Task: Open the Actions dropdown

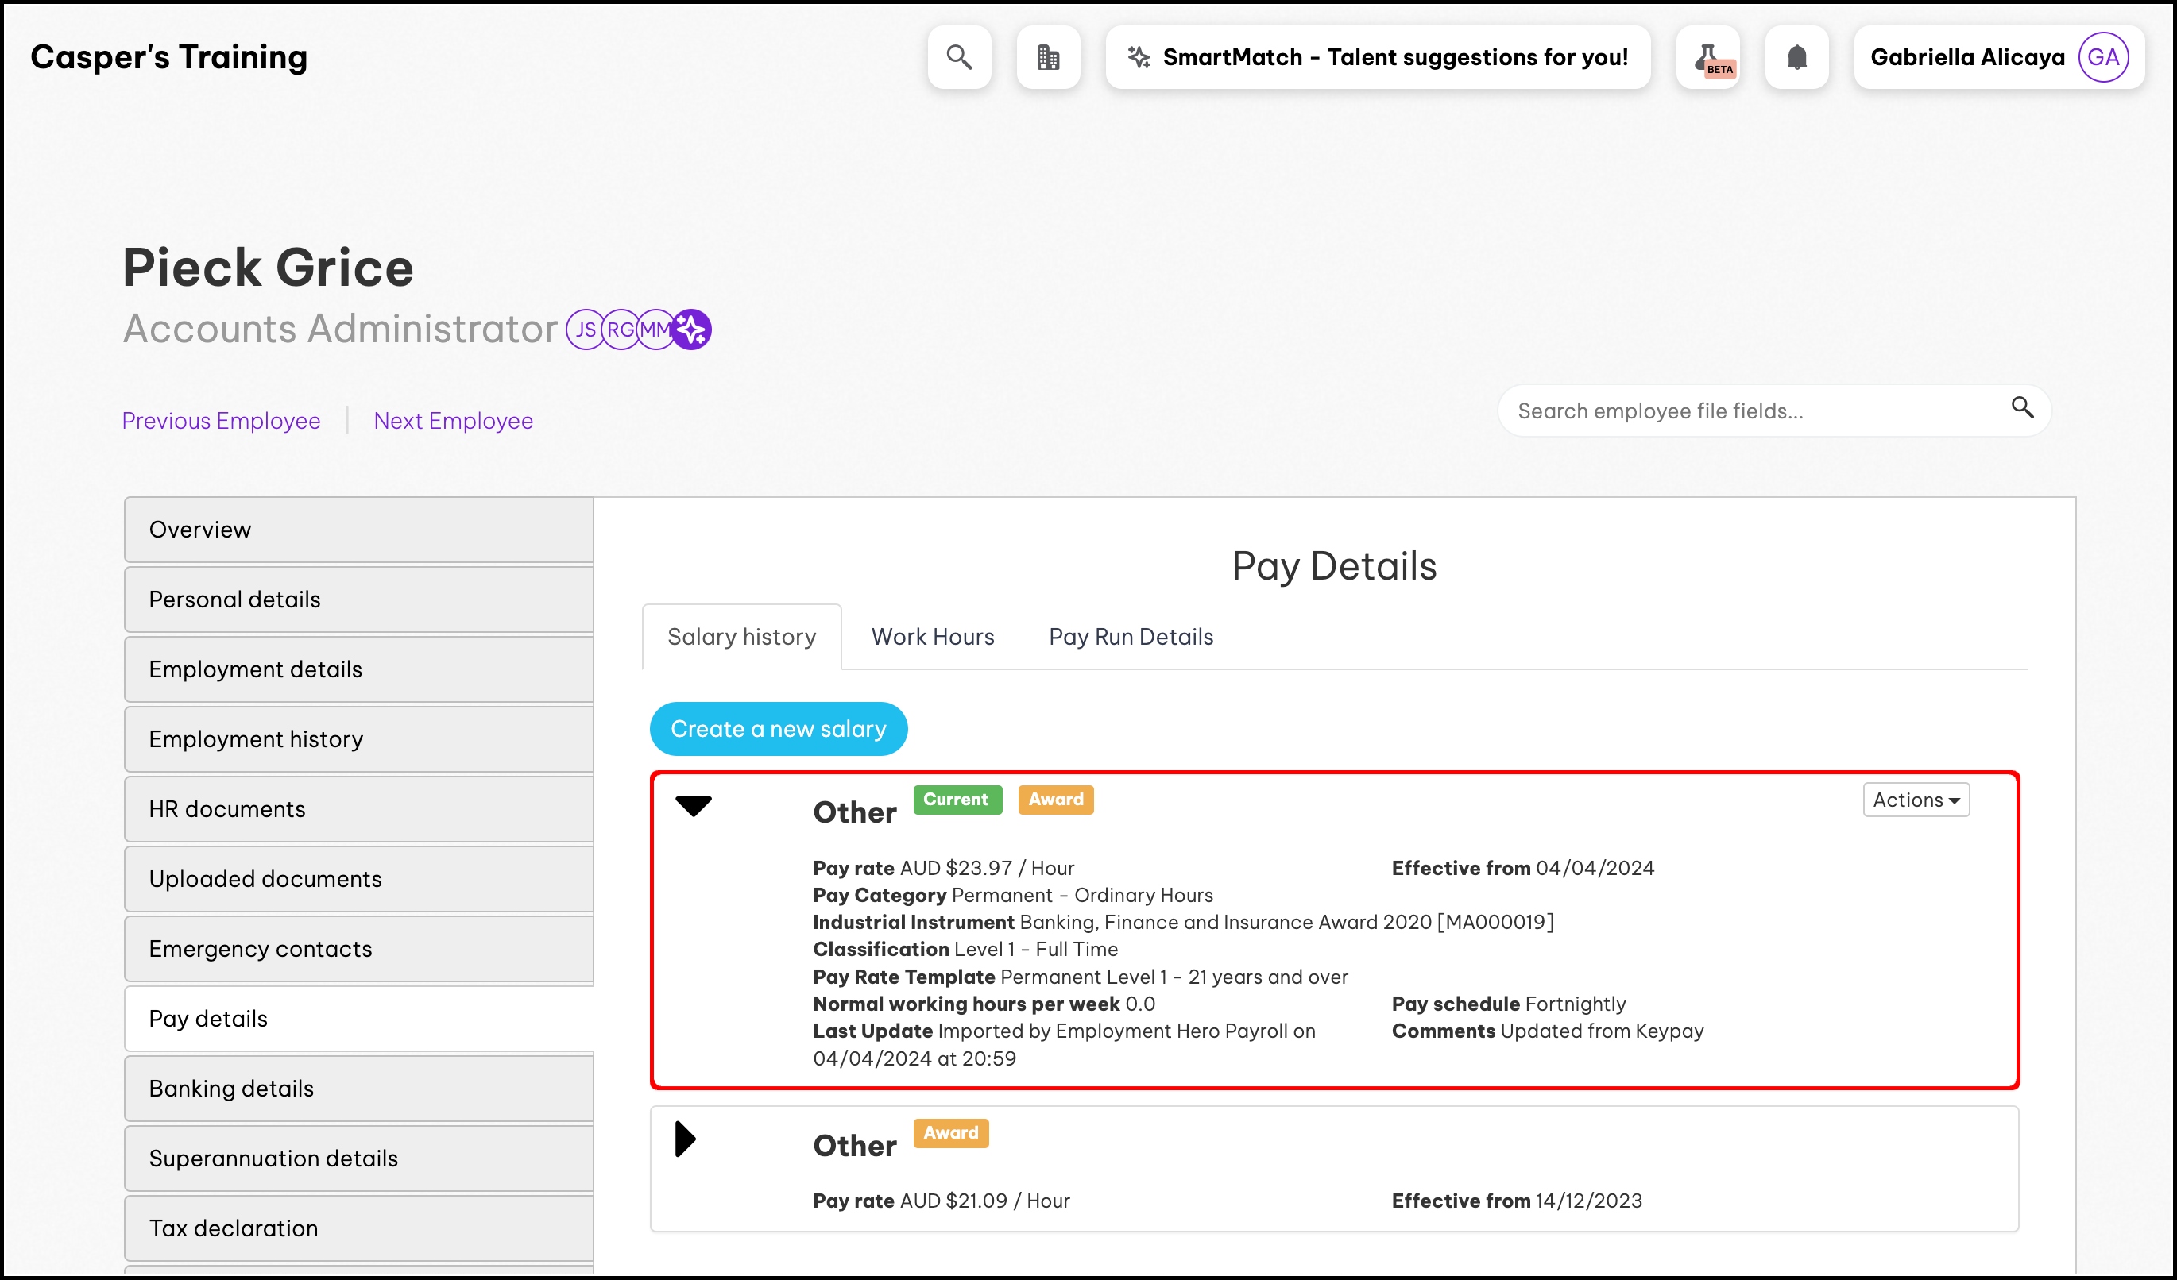Action: pos(1916,800)
